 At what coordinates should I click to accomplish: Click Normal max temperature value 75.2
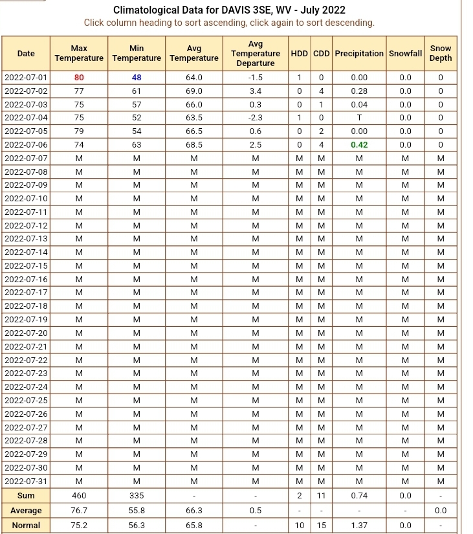79,525
